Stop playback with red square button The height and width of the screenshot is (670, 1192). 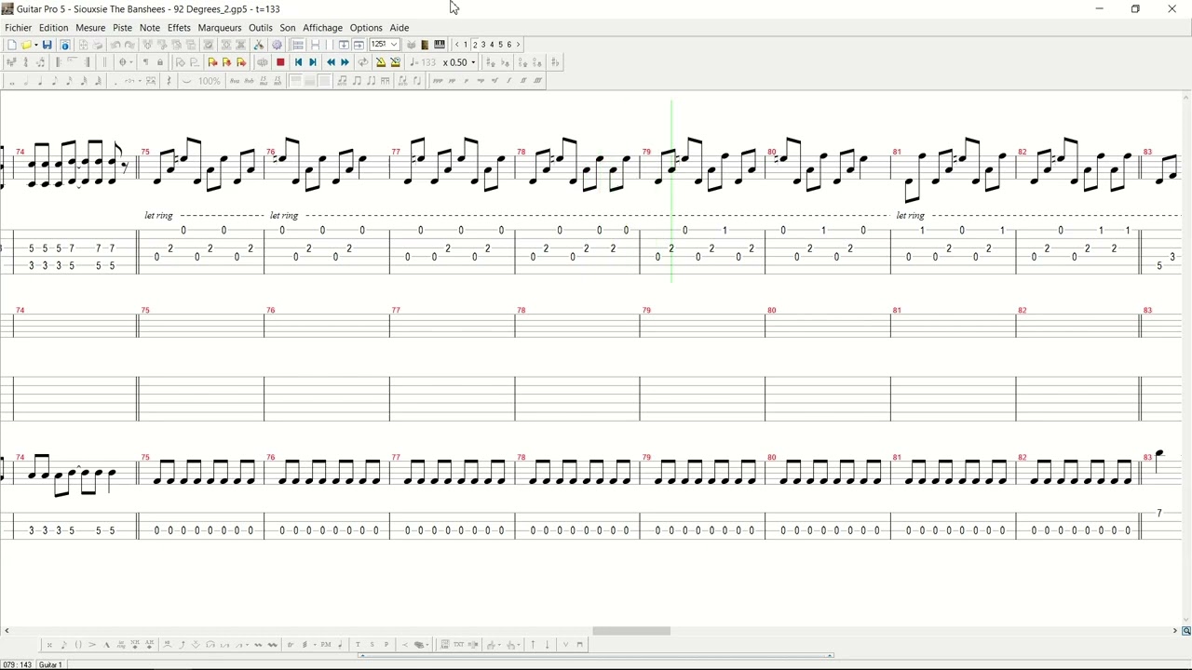[x=280, y=62]
